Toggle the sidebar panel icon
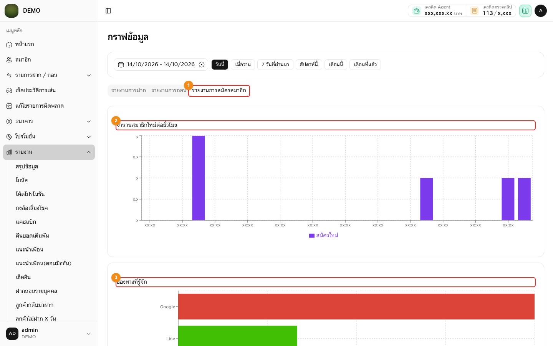 108,11
